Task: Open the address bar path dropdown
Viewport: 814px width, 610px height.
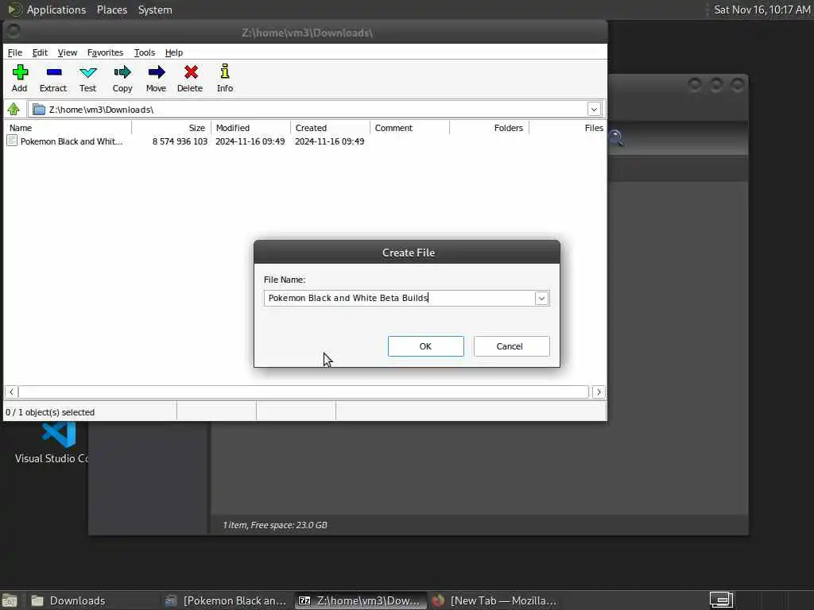Action: (x=594, y=110)
